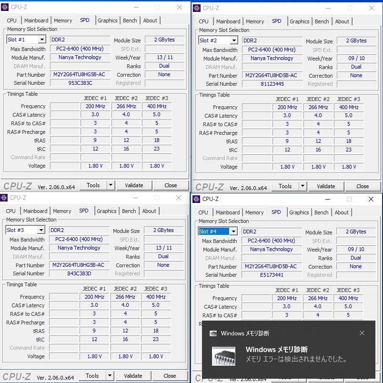Click the memory chip icon in the diagnostic notification

224,356
